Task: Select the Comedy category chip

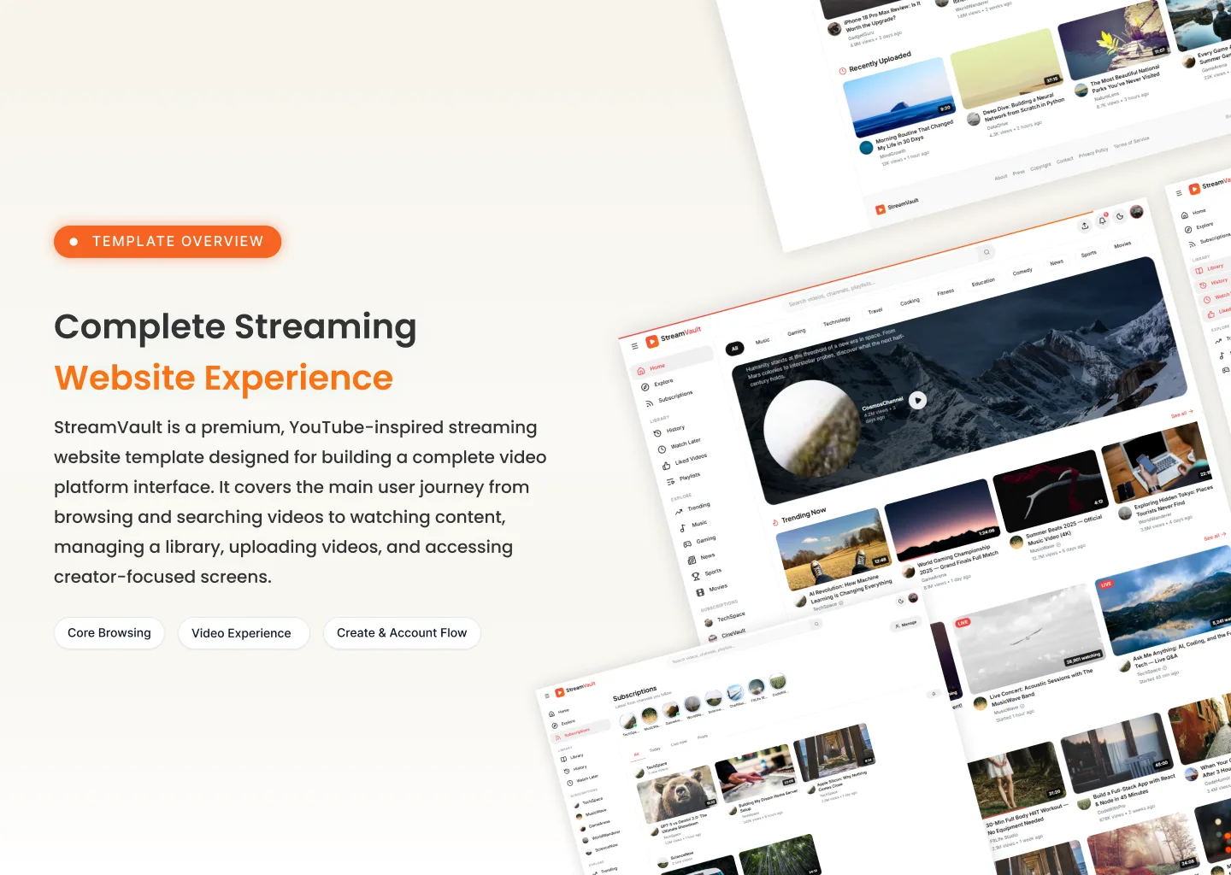Action: coord(1022,272)
